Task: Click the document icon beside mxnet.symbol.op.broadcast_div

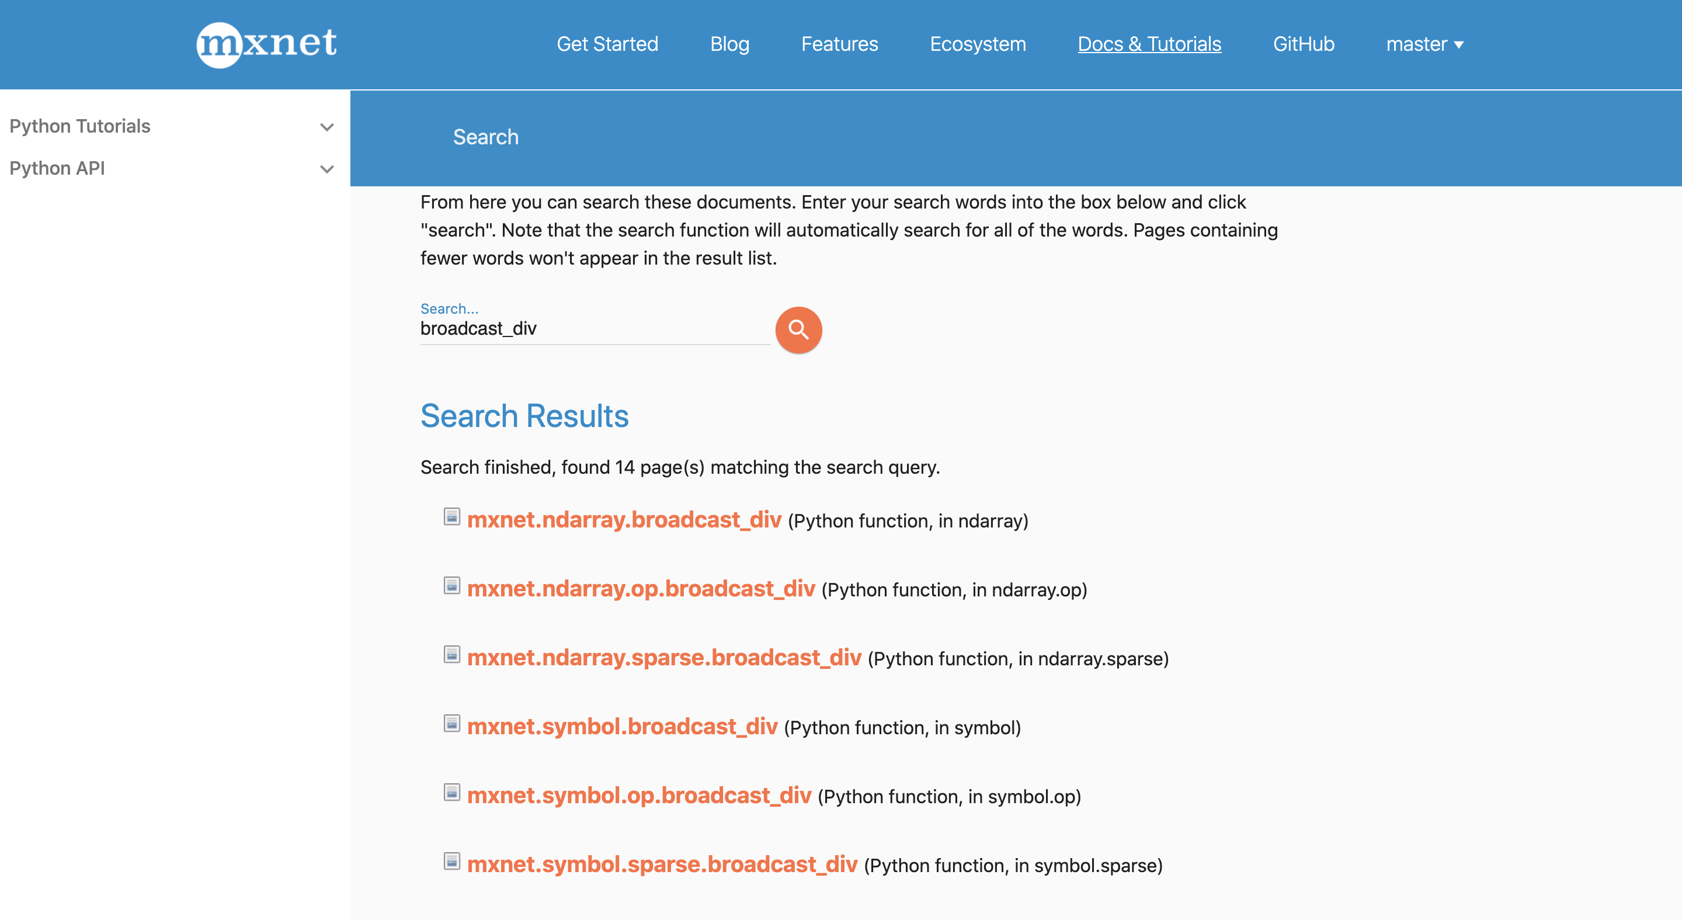Action: [453, 793]
